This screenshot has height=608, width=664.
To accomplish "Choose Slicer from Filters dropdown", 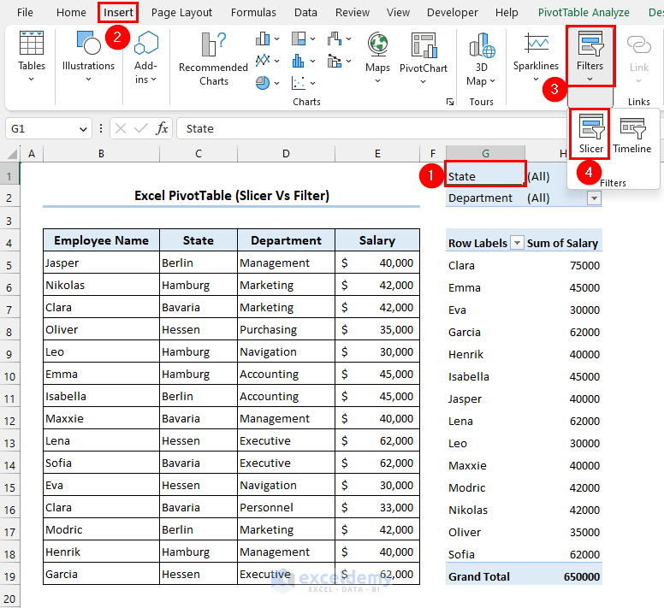I will [590, 134].
